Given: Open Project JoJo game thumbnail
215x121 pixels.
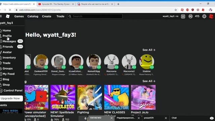Looking at the screenshot, I should pyautogui.click(x=143, y=97).
